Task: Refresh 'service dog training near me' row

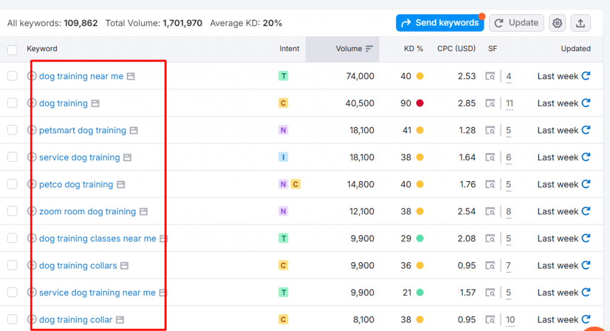Action: (586, 292)
